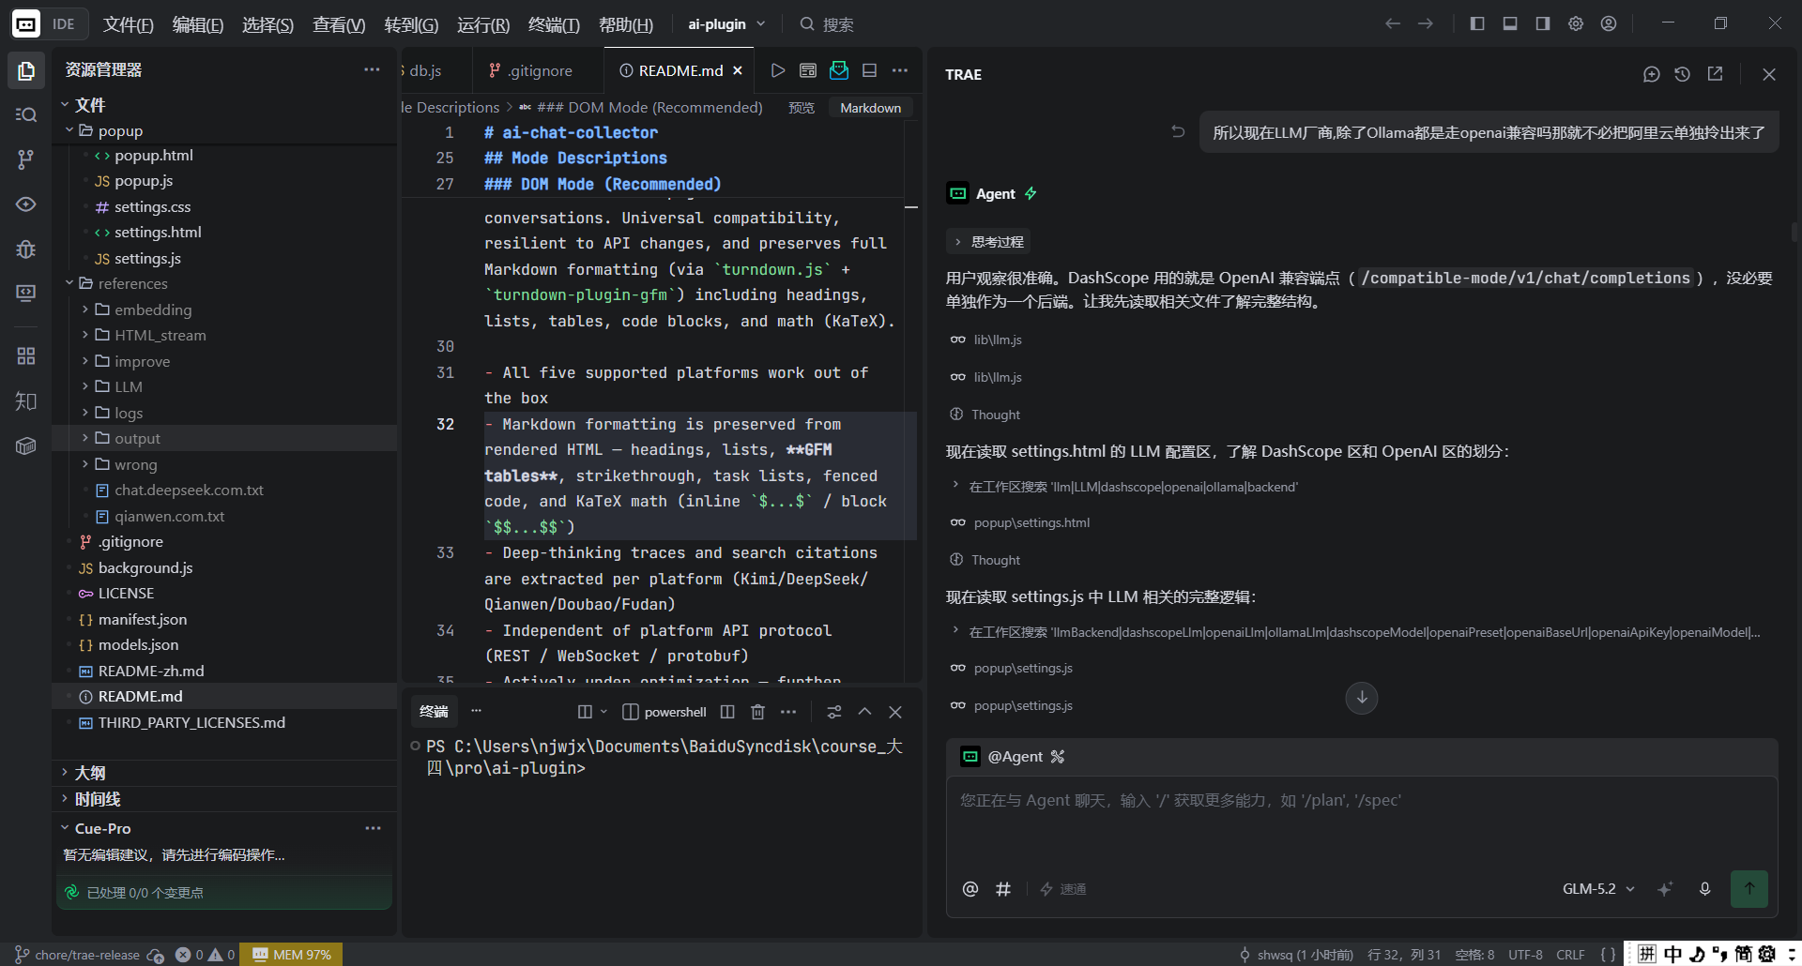Image resolution: width=1802 pixels, height=966 pixels.
Task: Expand 思考过程 thinking process
Action: point(988,242)
